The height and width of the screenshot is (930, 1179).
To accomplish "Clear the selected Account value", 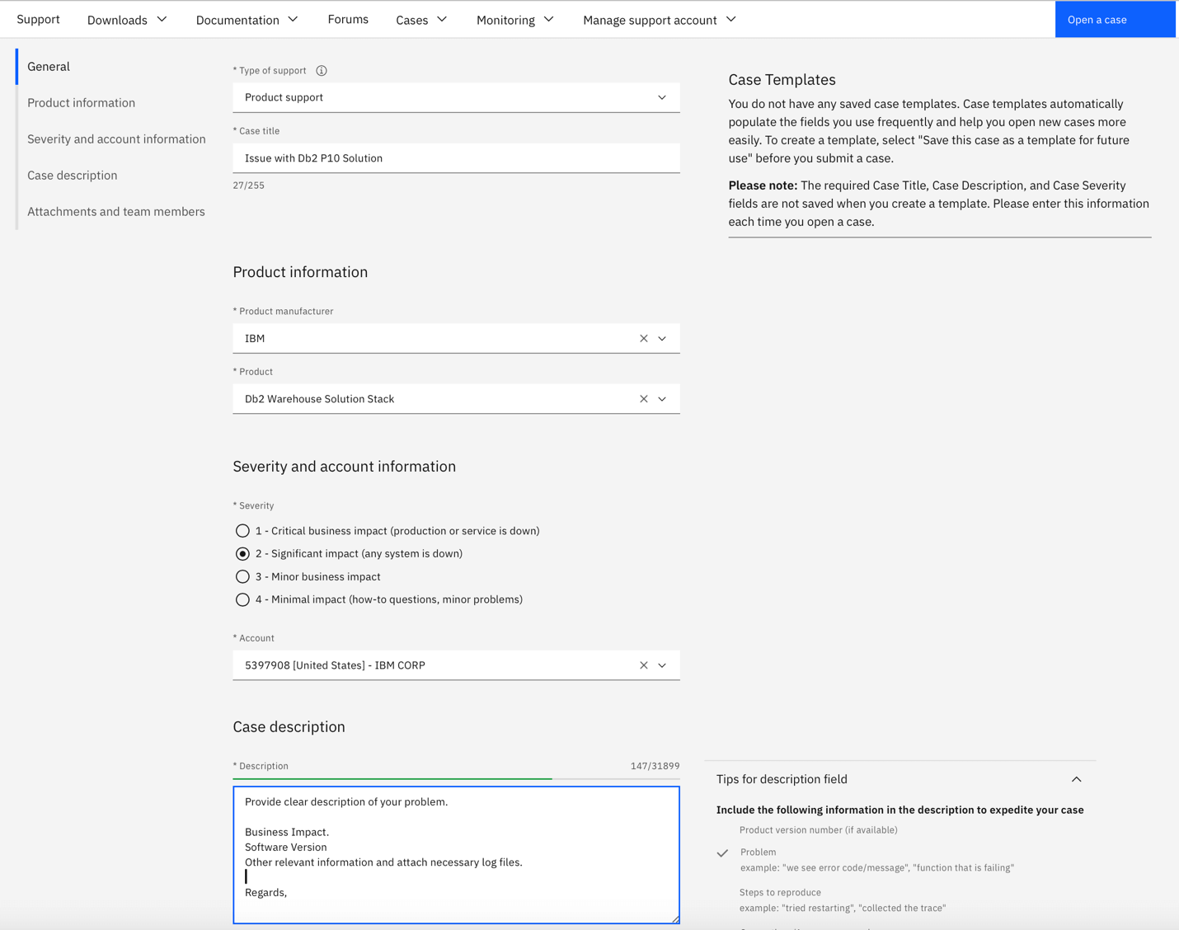I will [x=644, y=665].
